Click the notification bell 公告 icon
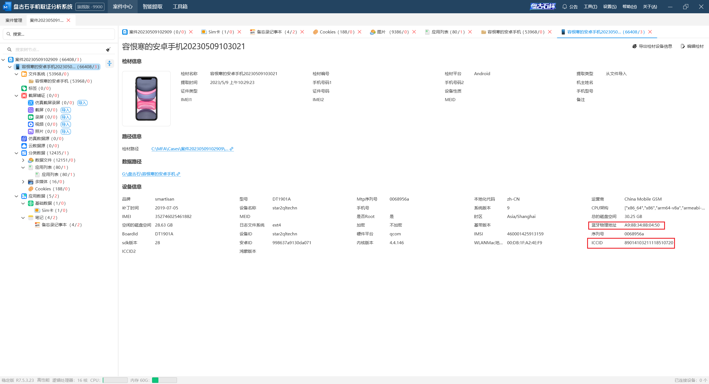 (x=564, y=7)
